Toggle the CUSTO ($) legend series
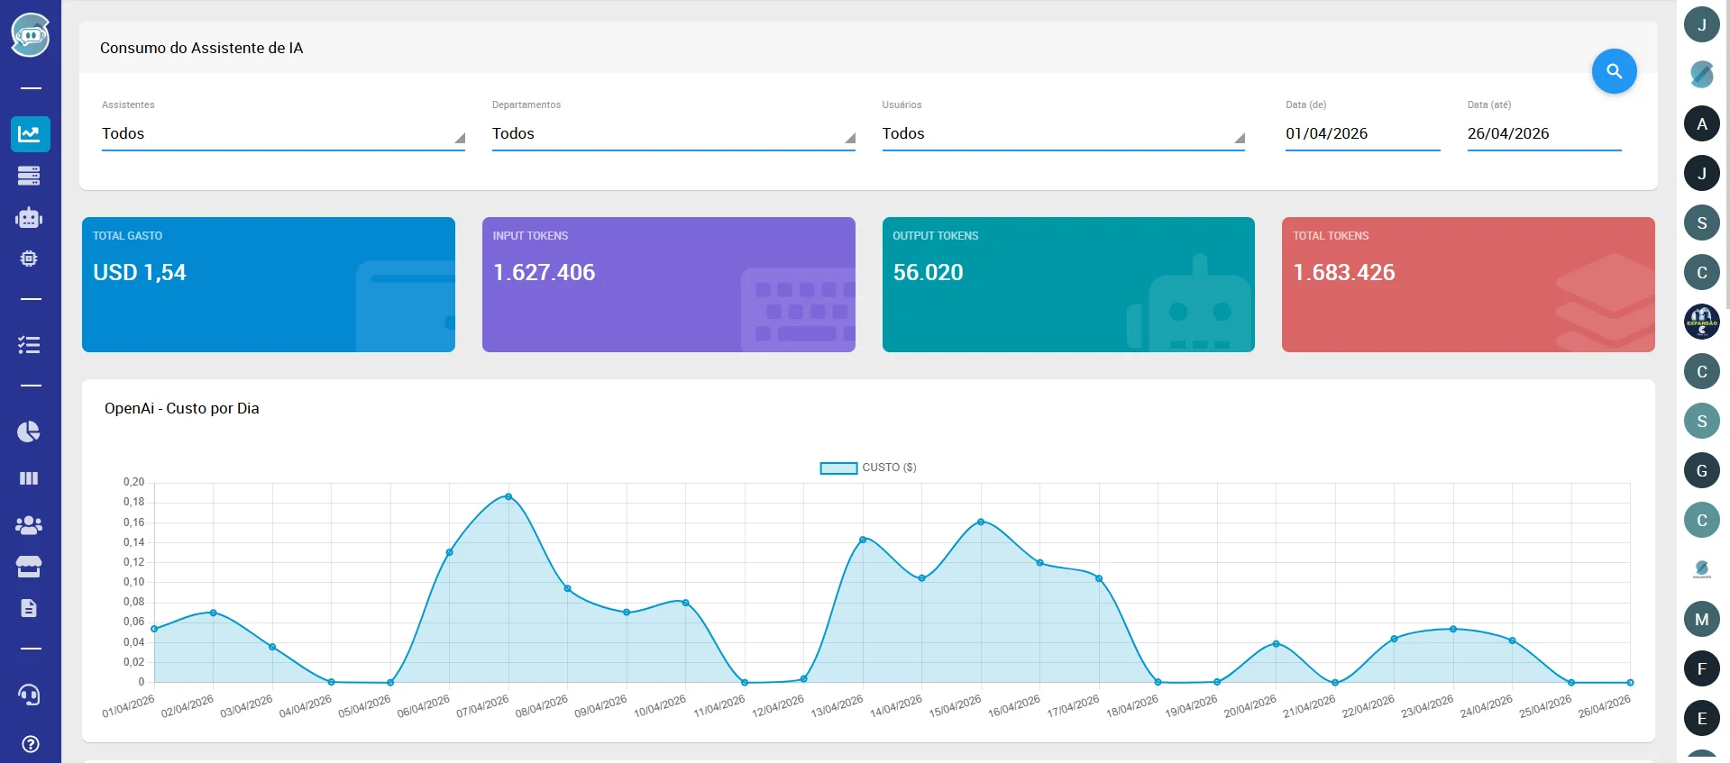This screenshot has height=763, width=1730. point(868,468)
